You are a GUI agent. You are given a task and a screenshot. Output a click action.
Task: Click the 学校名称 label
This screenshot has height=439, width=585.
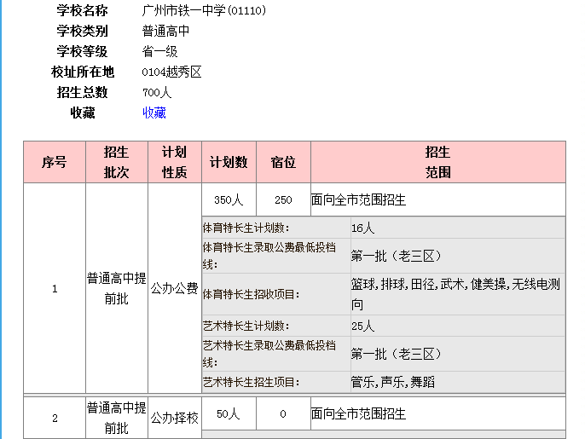(x=83, y=10)
